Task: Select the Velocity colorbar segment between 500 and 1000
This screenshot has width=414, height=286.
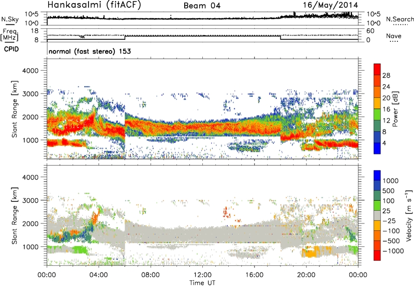Action: 377,186
